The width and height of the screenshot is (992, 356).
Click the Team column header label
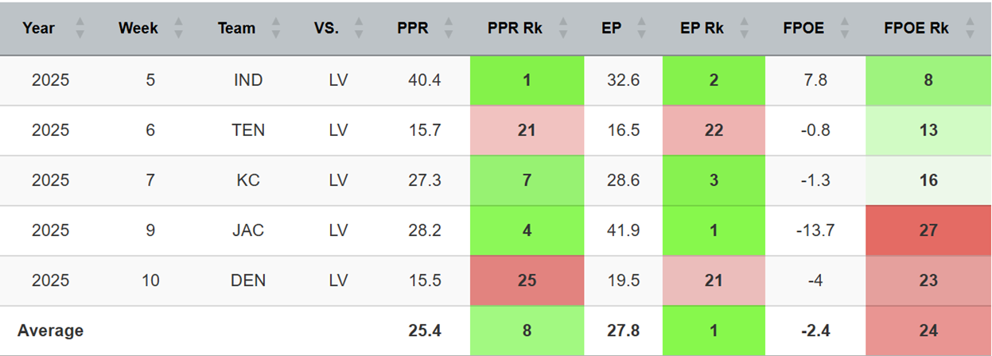tap(236, 29)
